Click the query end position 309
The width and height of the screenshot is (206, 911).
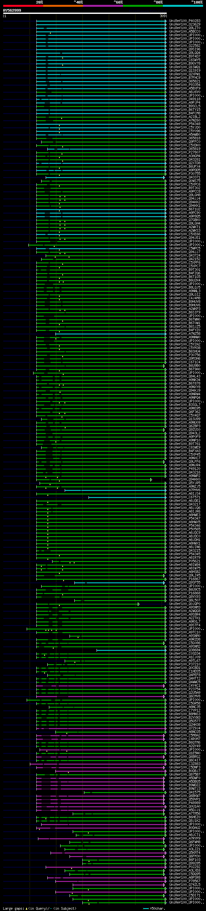pyautogui.click(x=163, y=16)
